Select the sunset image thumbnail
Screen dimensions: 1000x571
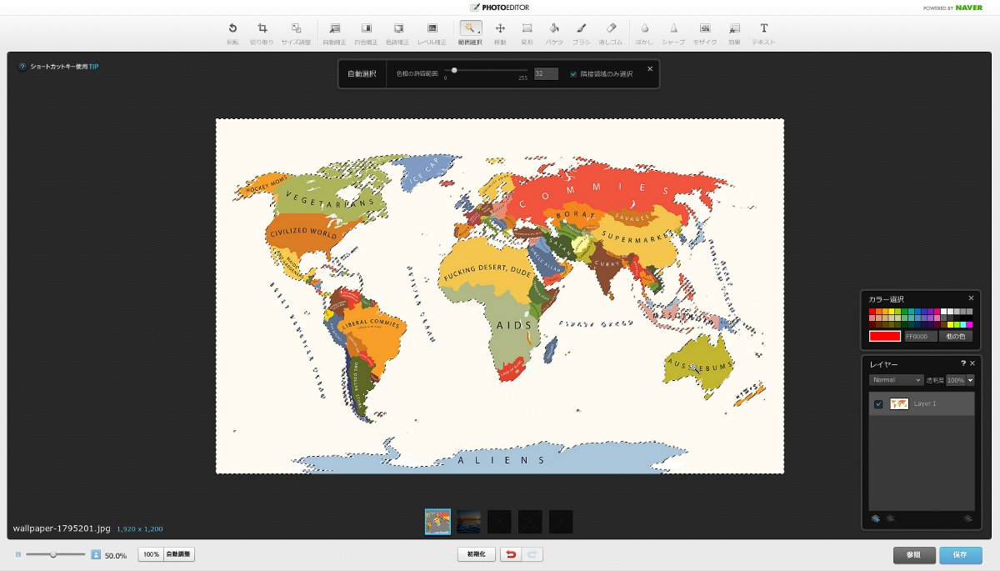pyautogui.click(x=468, y=522)
